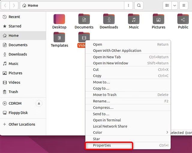Choose Compress… in the context menu
192x153 pixels.
128,108
